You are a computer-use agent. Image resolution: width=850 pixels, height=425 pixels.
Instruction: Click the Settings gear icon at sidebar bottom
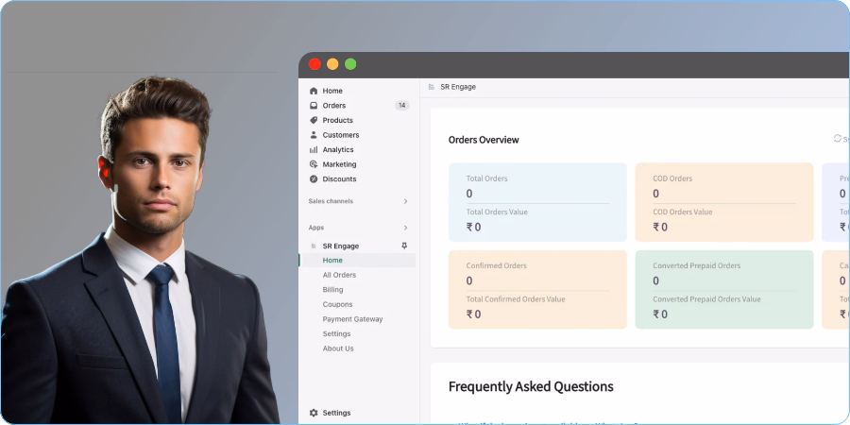pyautogui.click(x=314, y=413)
